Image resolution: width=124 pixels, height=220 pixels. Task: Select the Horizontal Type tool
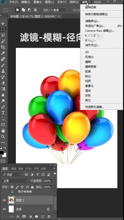coord(3,113)
